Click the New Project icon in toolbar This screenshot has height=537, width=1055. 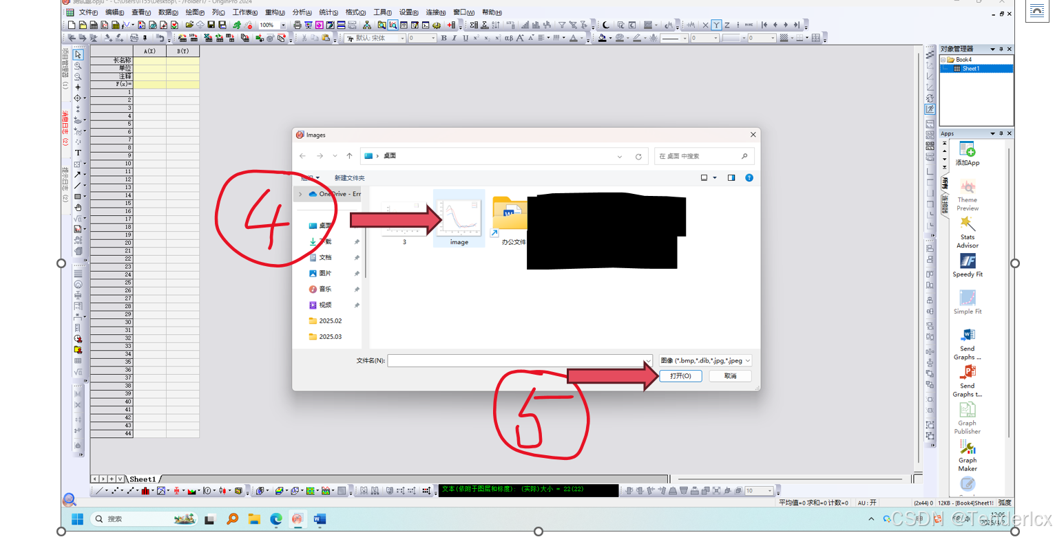pyautogui.click(x=72, y=25)
